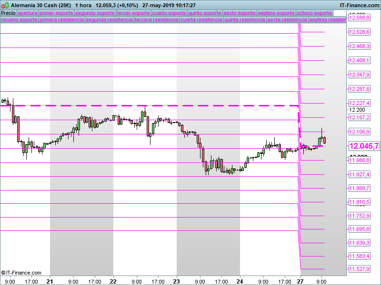Open the IT-Finance.com link at top right

[360, 5]
